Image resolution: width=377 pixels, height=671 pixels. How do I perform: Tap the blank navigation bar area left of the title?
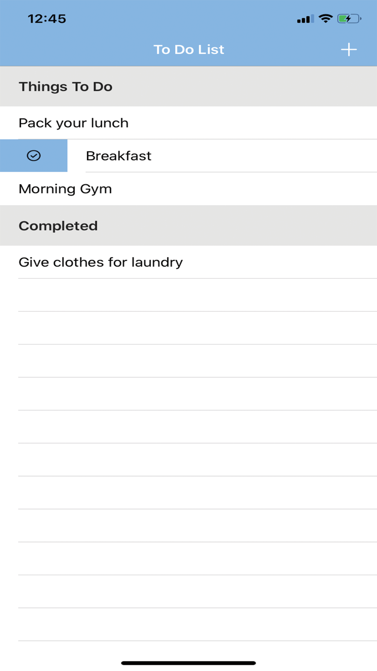(x=75, y=49)
